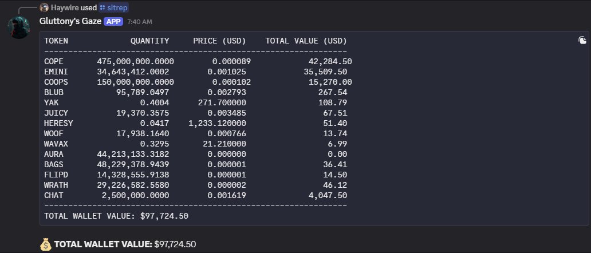Viewport: 591px width, 253px height.
Task: Click the JUICY token name
Action: coord(56,113)
